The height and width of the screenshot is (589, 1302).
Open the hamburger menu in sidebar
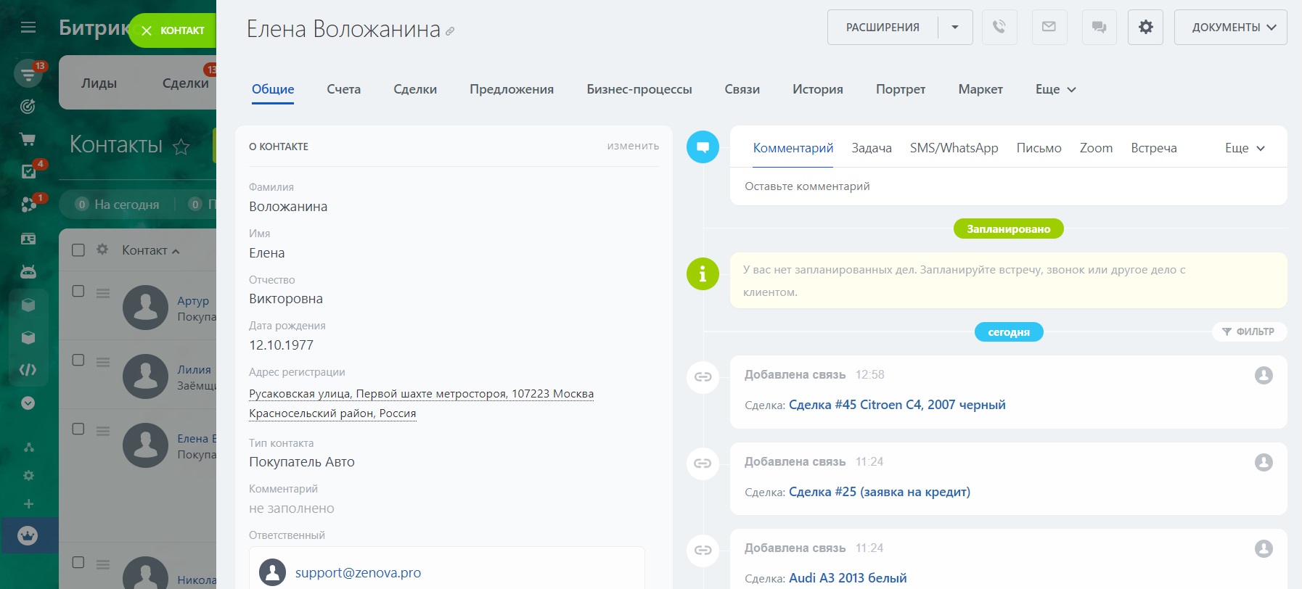28,28
